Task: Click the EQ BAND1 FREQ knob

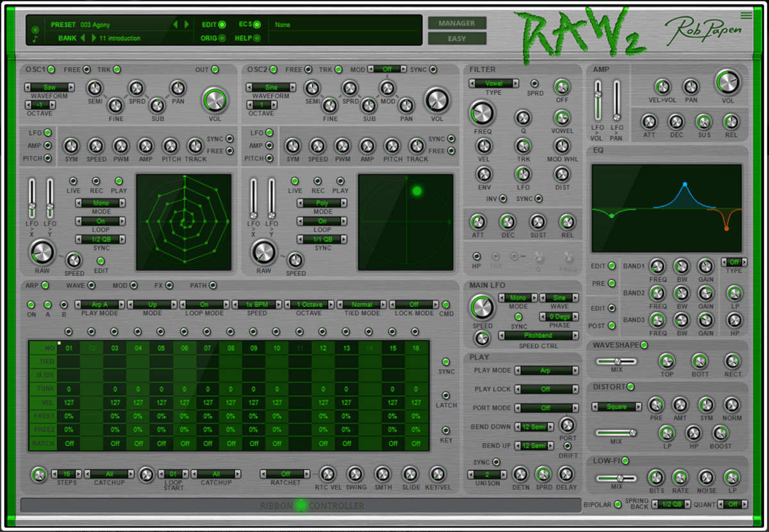Action: [657, 267]
